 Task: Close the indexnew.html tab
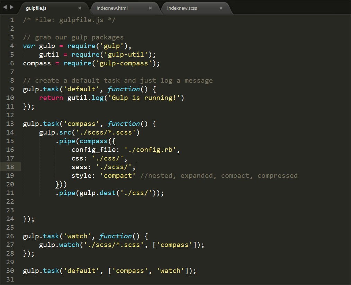[150, 8]
